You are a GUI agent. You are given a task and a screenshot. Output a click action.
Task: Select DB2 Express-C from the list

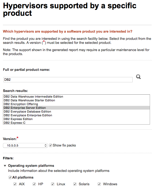point(76,123)
